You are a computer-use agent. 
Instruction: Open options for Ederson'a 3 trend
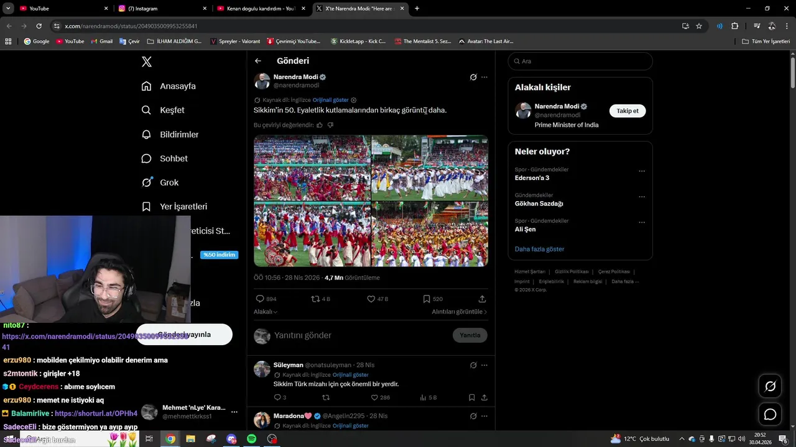pyautogui.click(x=642, y=171)
